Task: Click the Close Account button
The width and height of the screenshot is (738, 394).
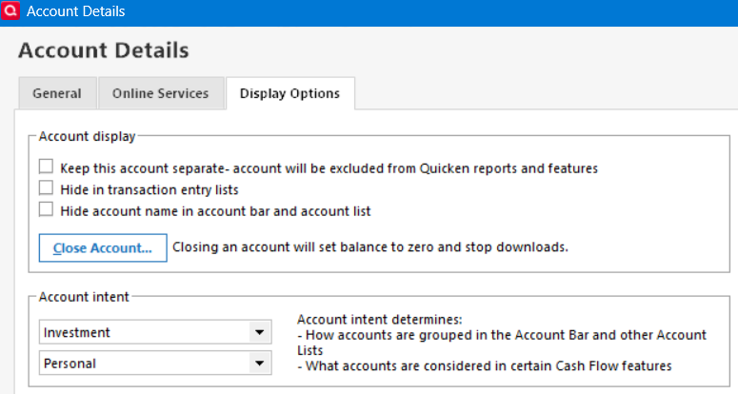Action: [103, 247]
